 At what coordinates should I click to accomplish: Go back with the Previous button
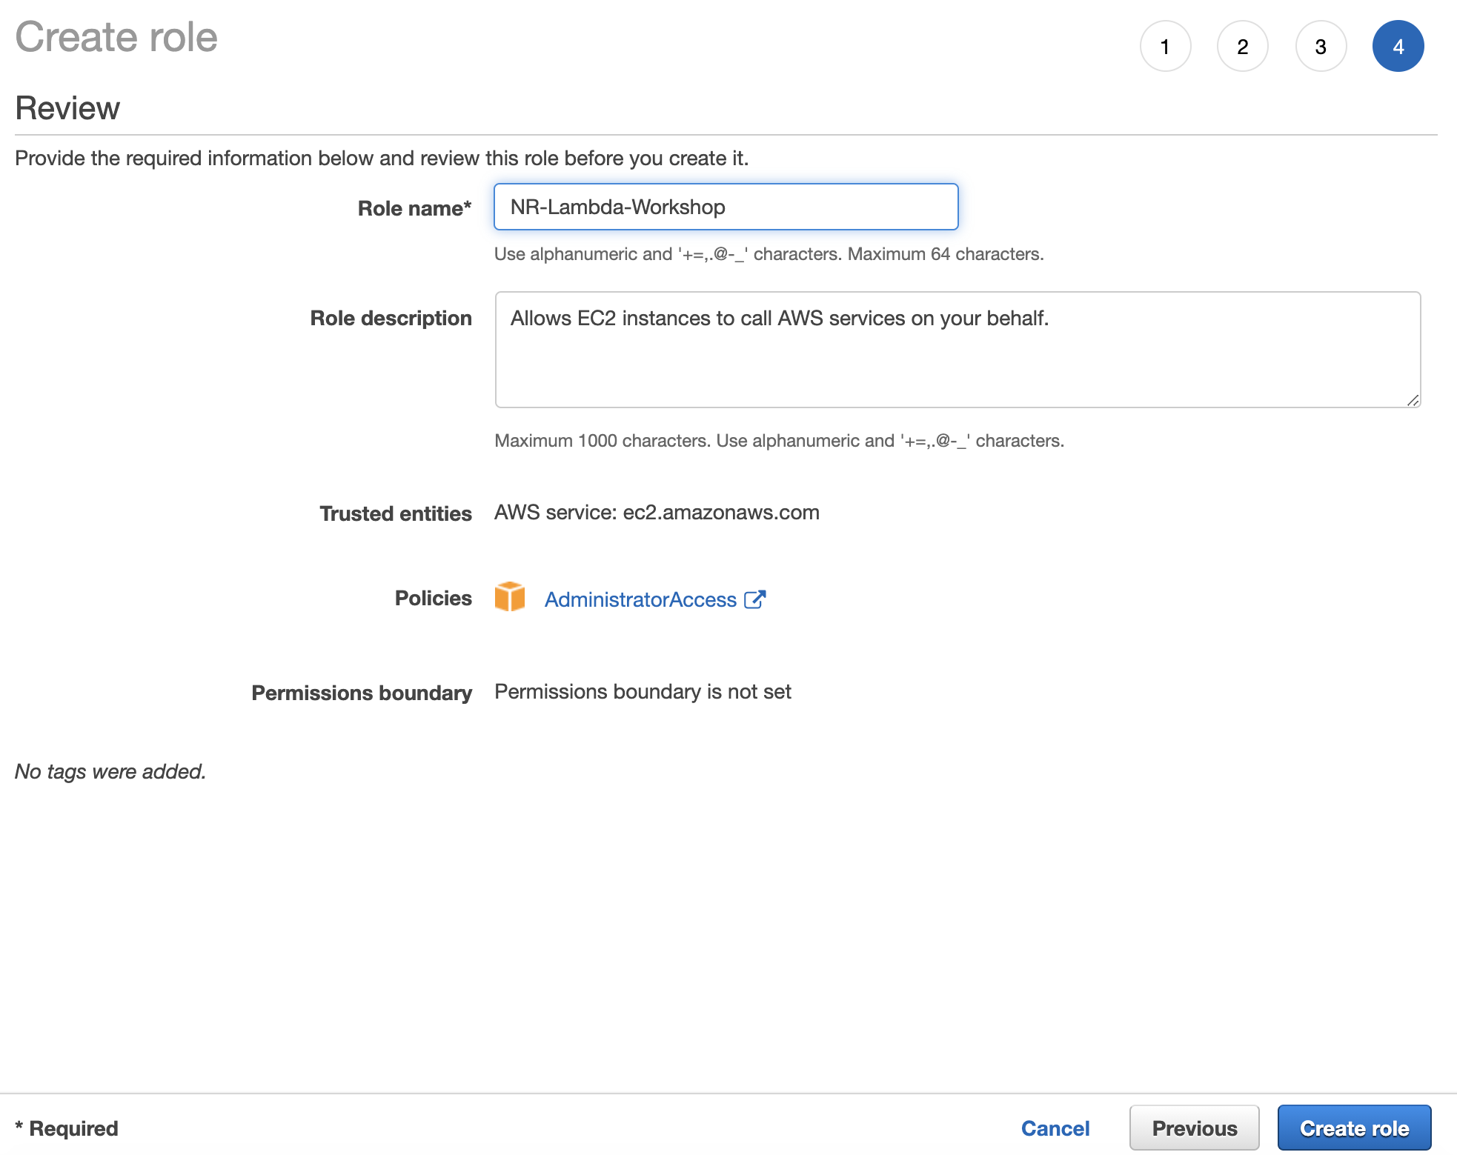pos(1195,1128)
